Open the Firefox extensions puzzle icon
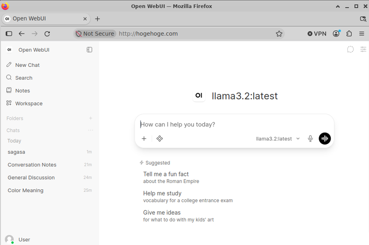This screenshot has width=369, height=245. point(349,34)
